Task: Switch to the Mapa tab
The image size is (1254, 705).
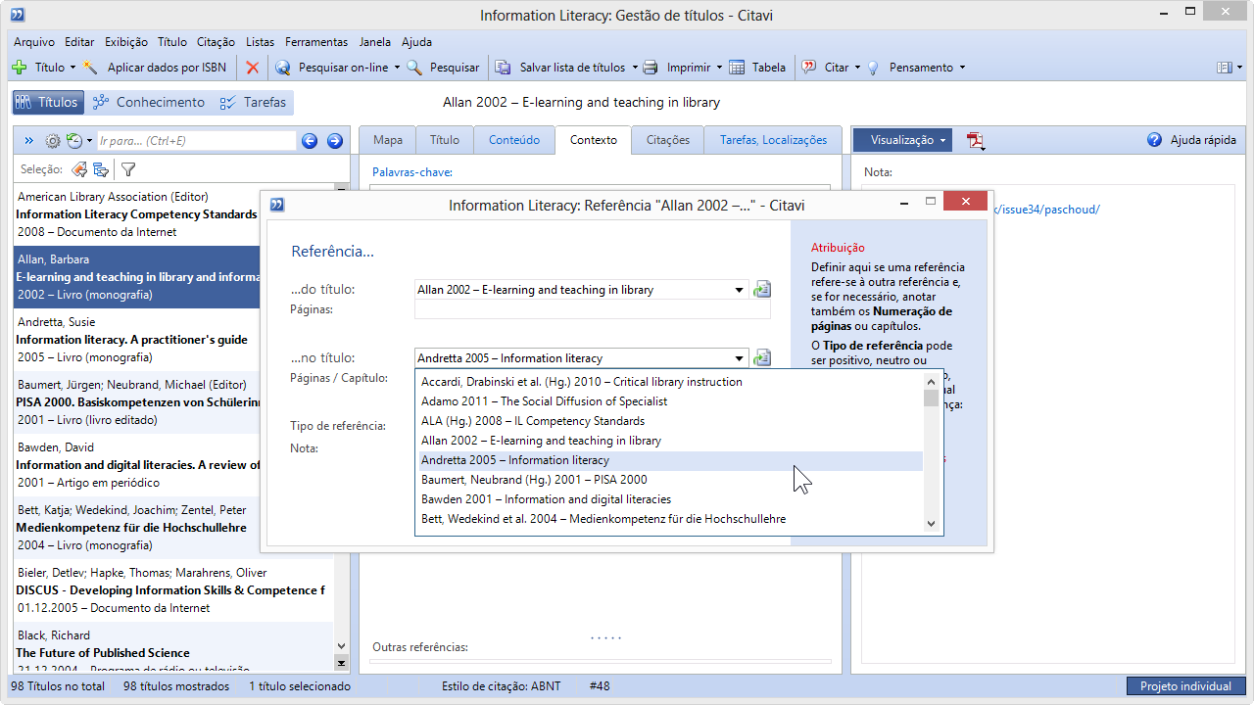Action: pos(388,140)
